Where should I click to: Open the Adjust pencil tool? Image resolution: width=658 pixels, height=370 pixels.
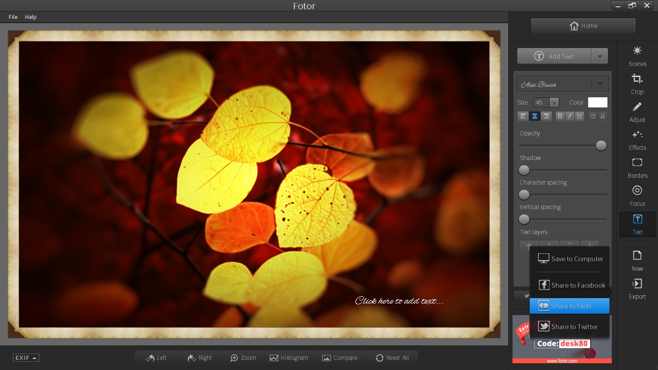(x=637, y=112)
